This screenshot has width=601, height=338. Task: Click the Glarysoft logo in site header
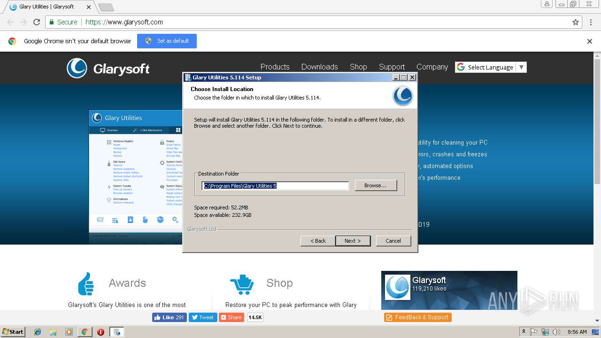click(x=108, y=69)
